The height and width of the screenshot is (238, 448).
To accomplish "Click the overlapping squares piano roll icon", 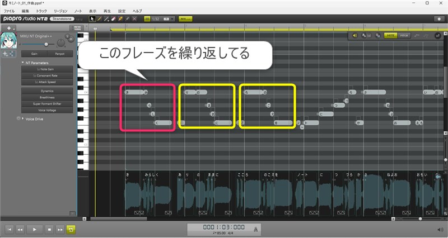I will (377, 36).
